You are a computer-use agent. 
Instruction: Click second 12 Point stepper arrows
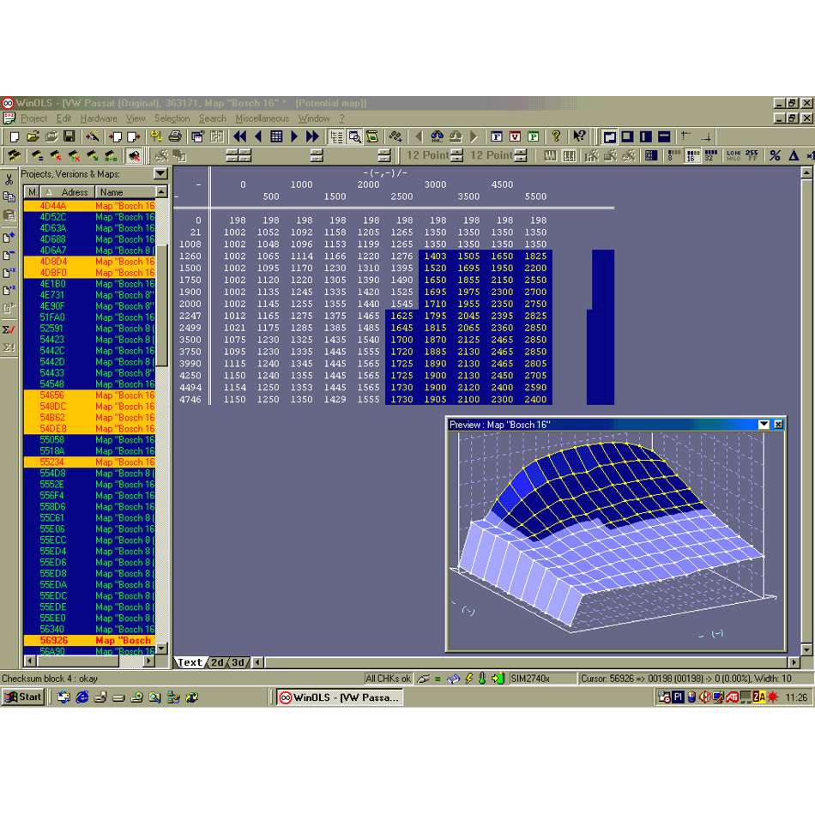point(520,155)
